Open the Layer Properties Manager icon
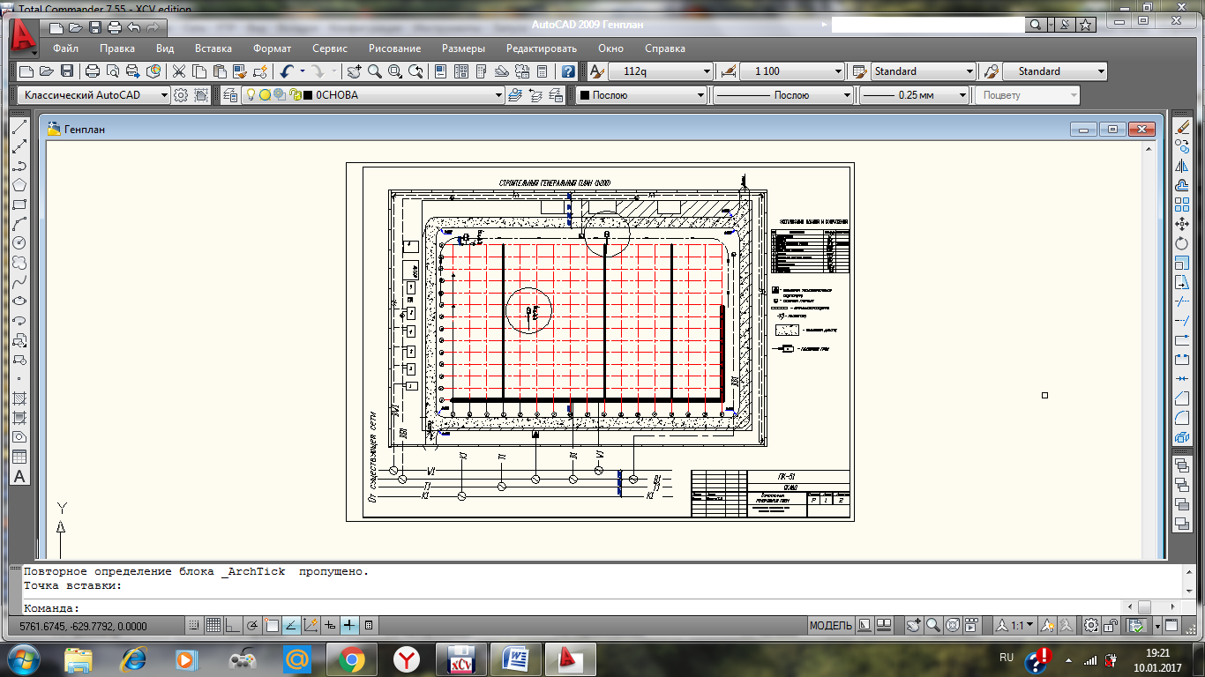The height and width of the screenshot is (677, 1205). pos(231,95)
